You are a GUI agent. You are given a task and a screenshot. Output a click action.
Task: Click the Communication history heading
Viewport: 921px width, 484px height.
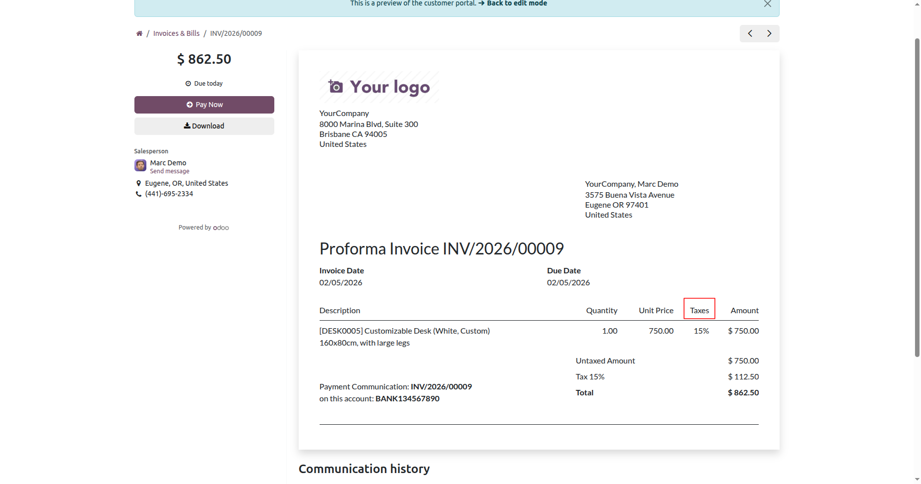coord(364,469)
